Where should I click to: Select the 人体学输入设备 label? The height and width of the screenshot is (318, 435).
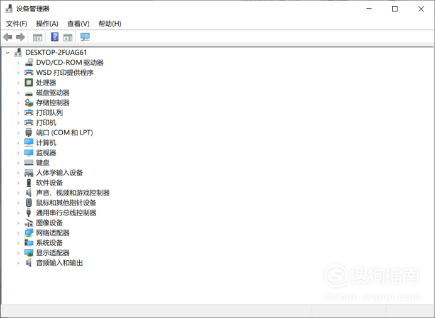point(59,173)
